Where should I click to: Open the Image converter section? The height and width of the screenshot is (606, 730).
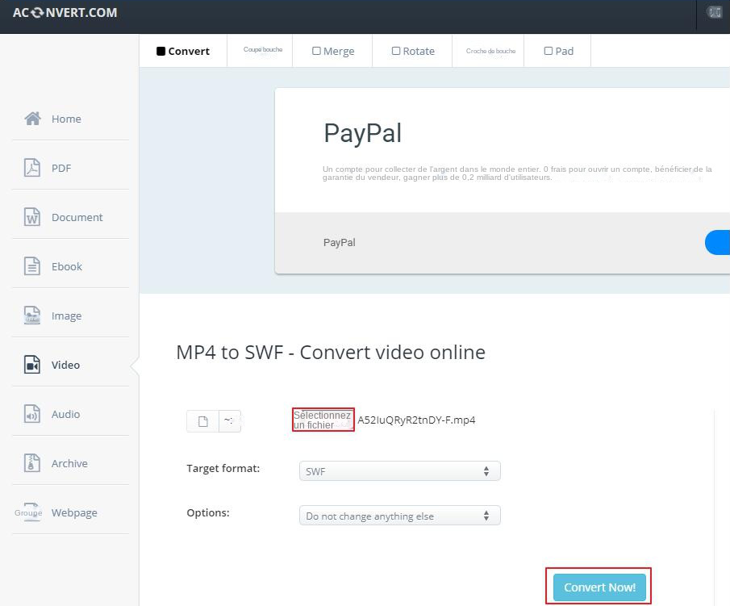coord(67,316)
